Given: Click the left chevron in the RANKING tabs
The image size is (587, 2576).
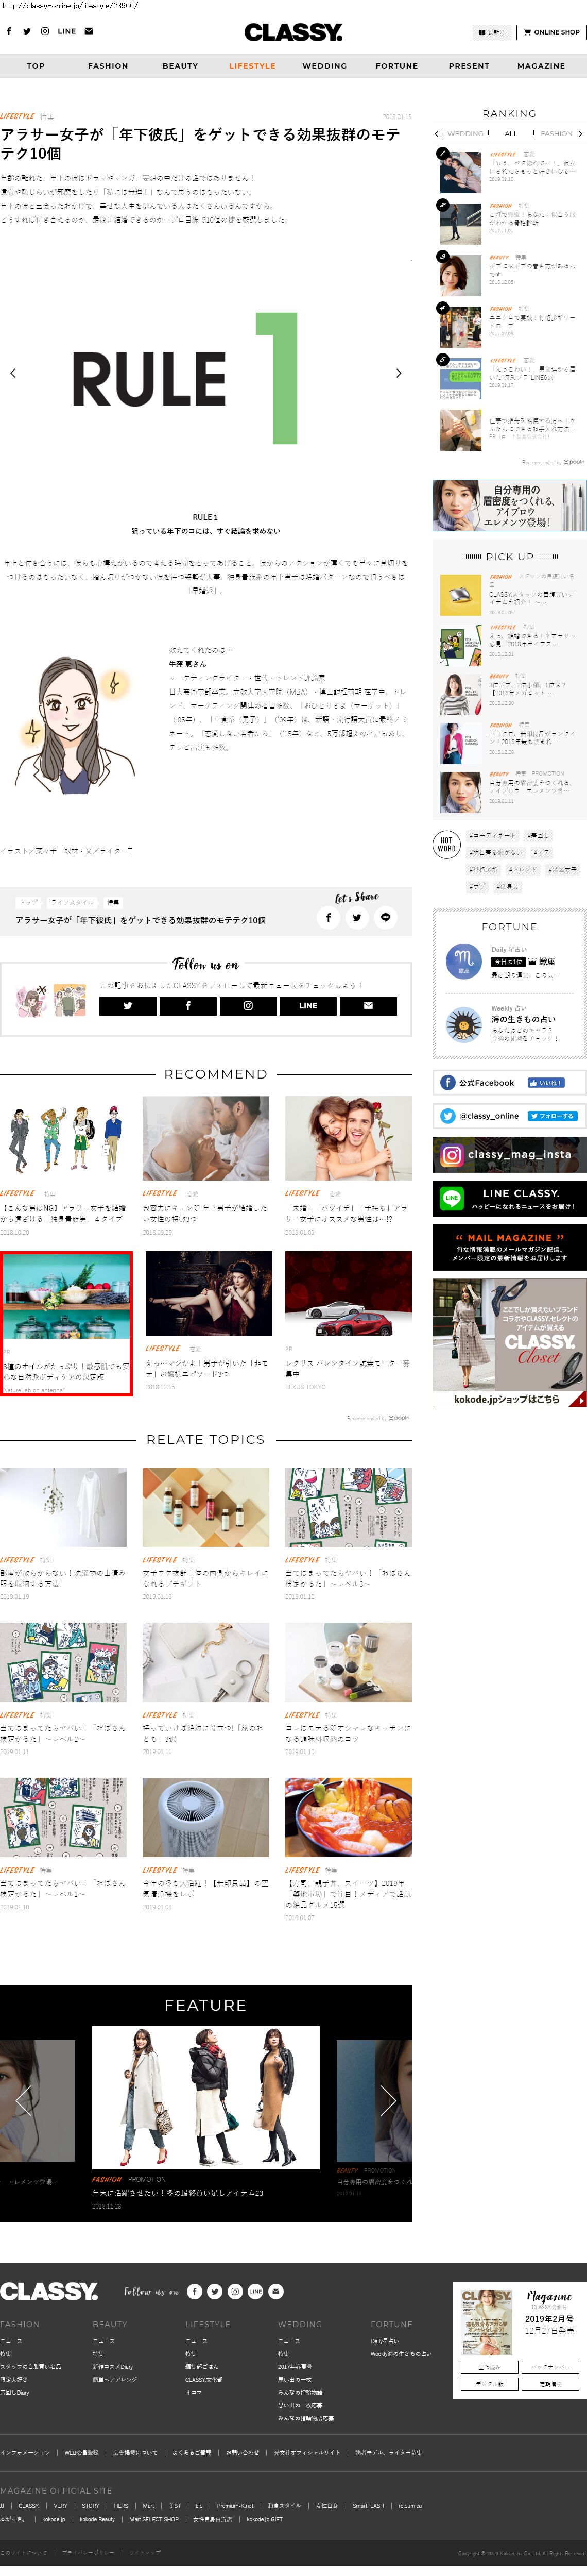Looking at the screenshot, I should (437, 133).
